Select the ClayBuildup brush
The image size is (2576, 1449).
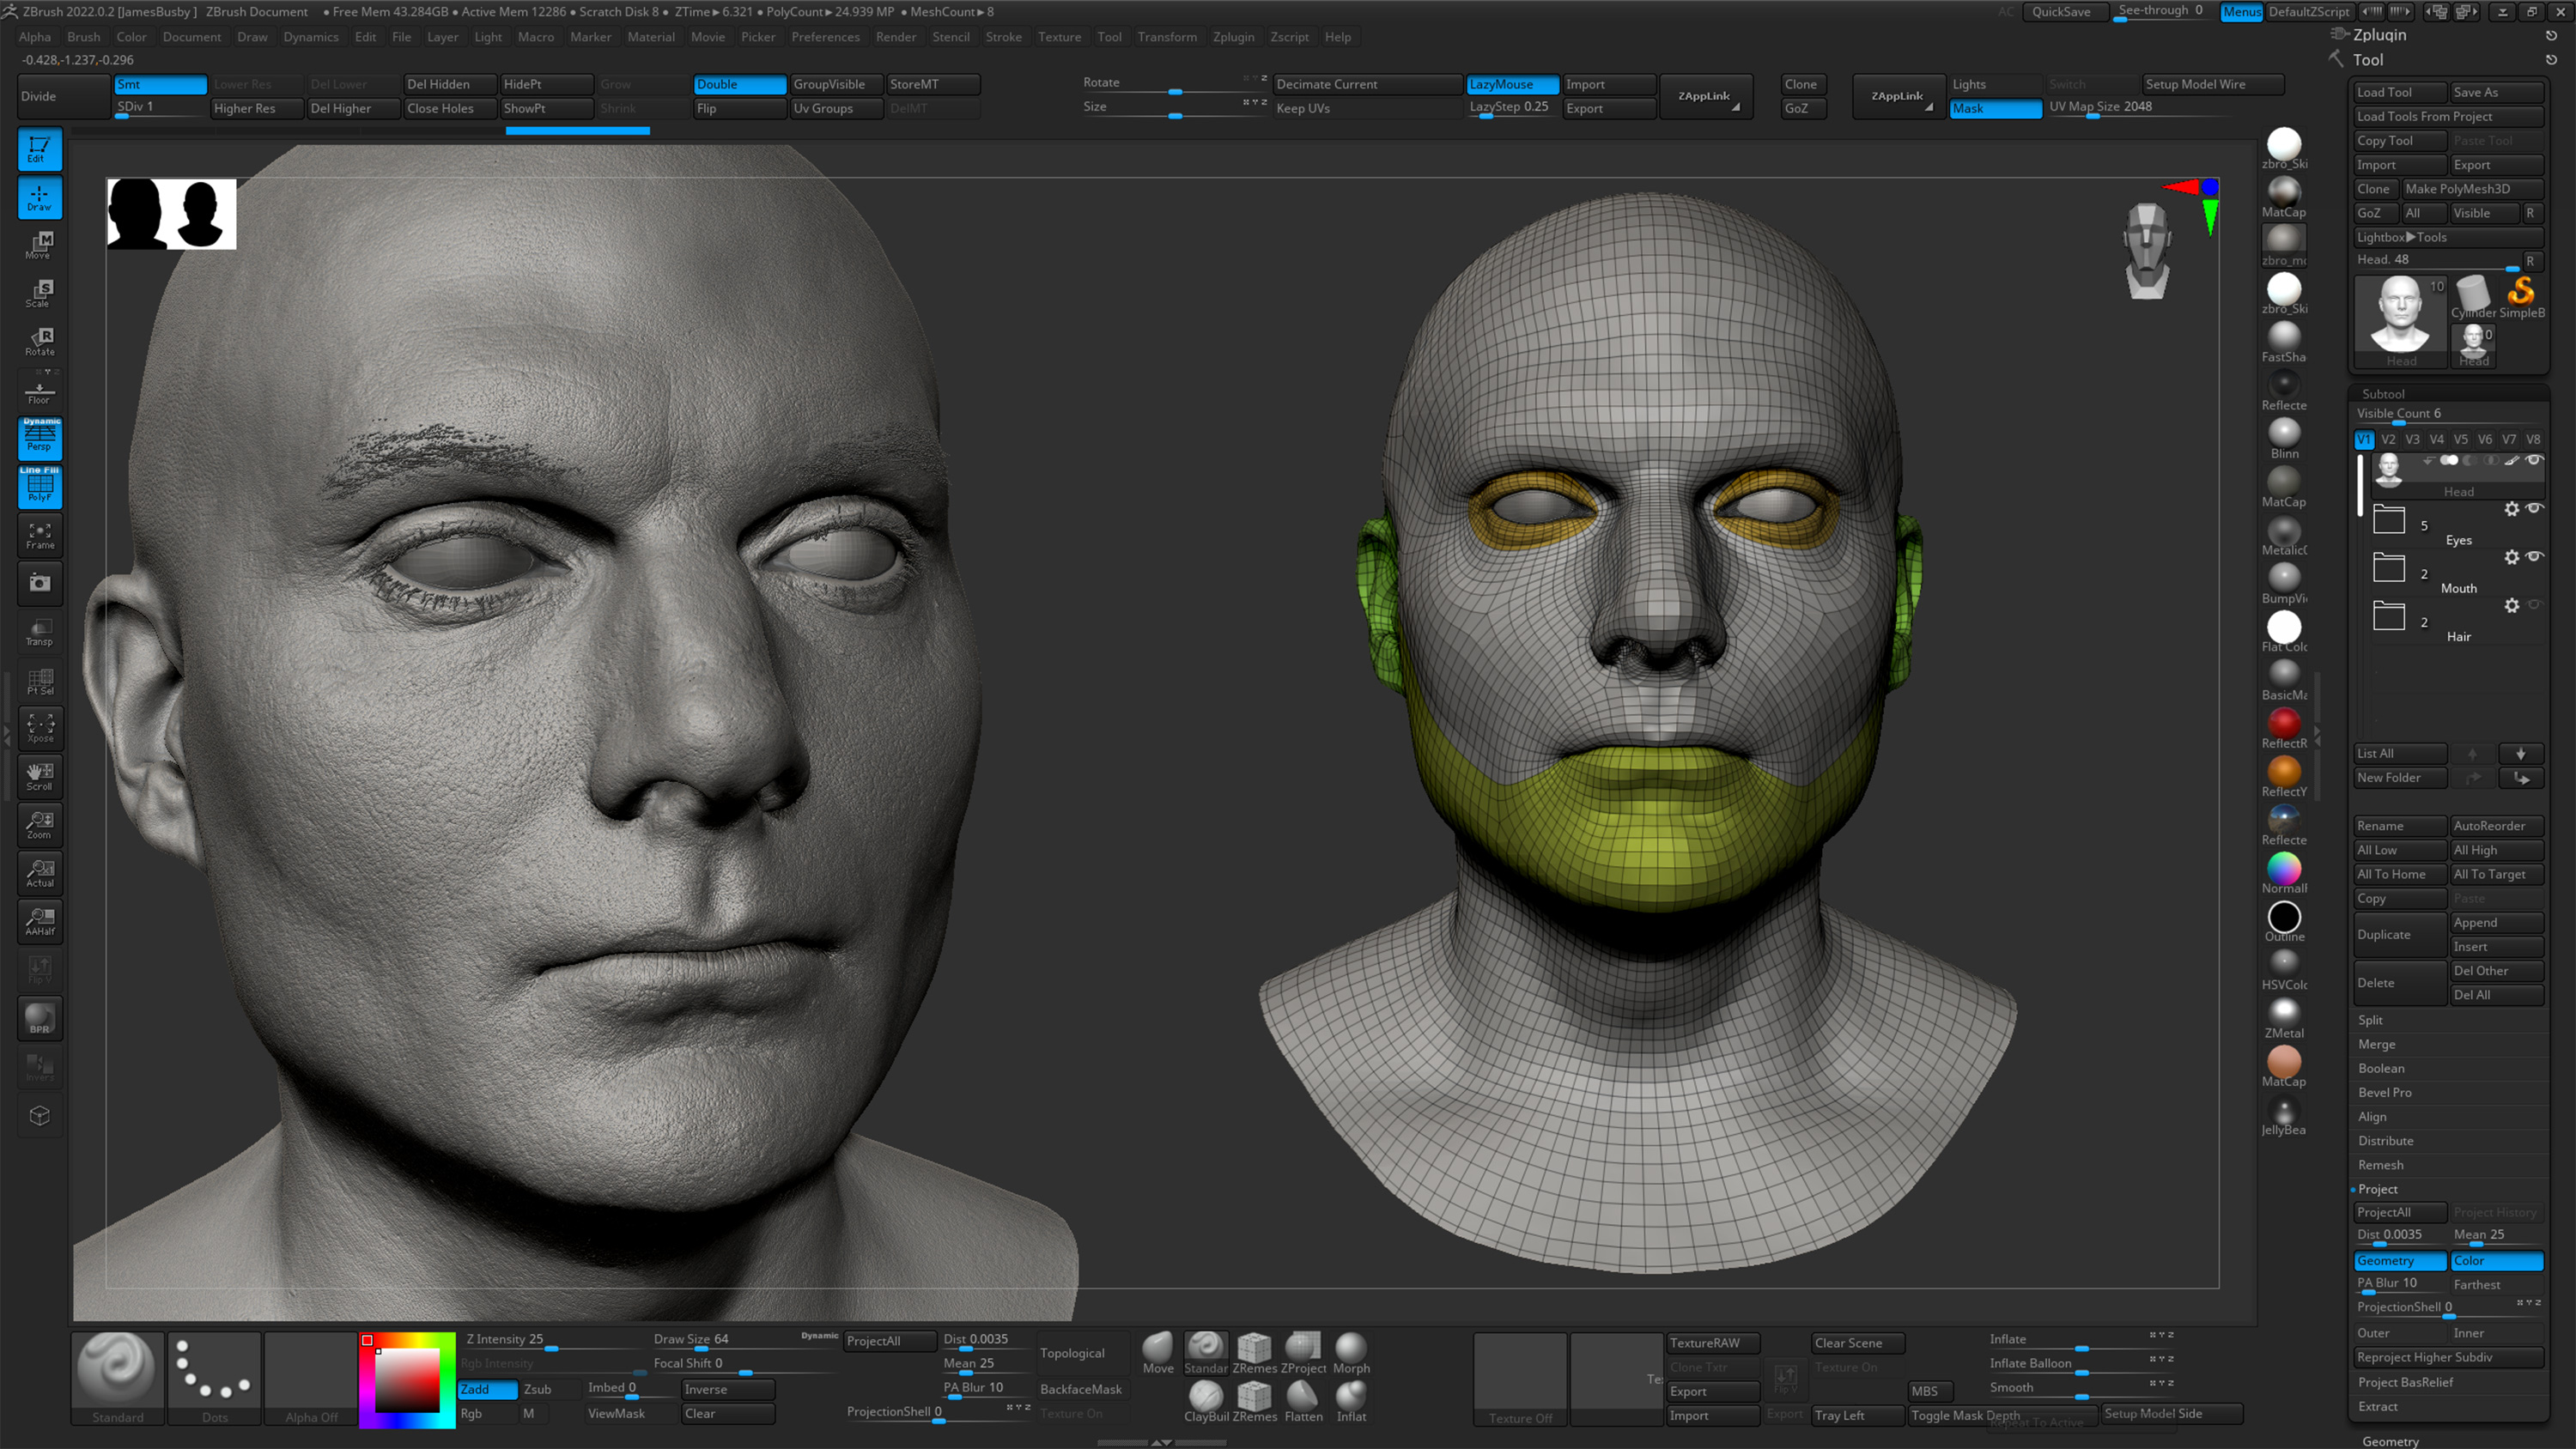coord(1205,1398)
